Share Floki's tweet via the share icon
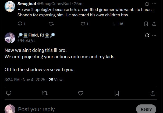 pos(153,93)
